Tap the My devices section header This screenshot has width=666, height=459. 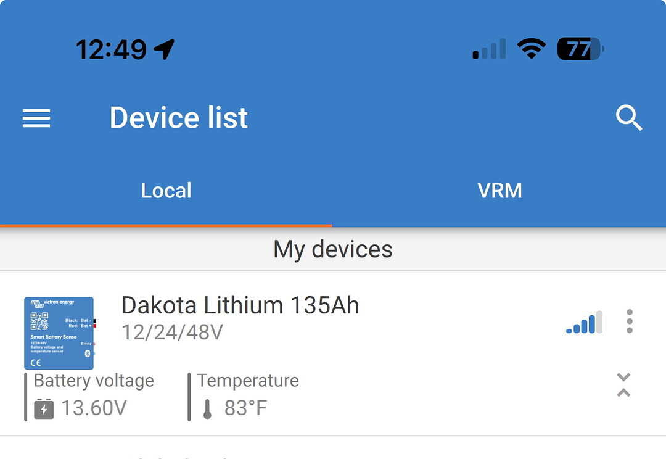[333, 249]
